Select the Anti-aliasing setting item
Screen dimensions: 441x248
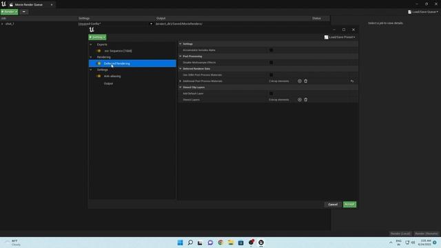pos(112,76)
